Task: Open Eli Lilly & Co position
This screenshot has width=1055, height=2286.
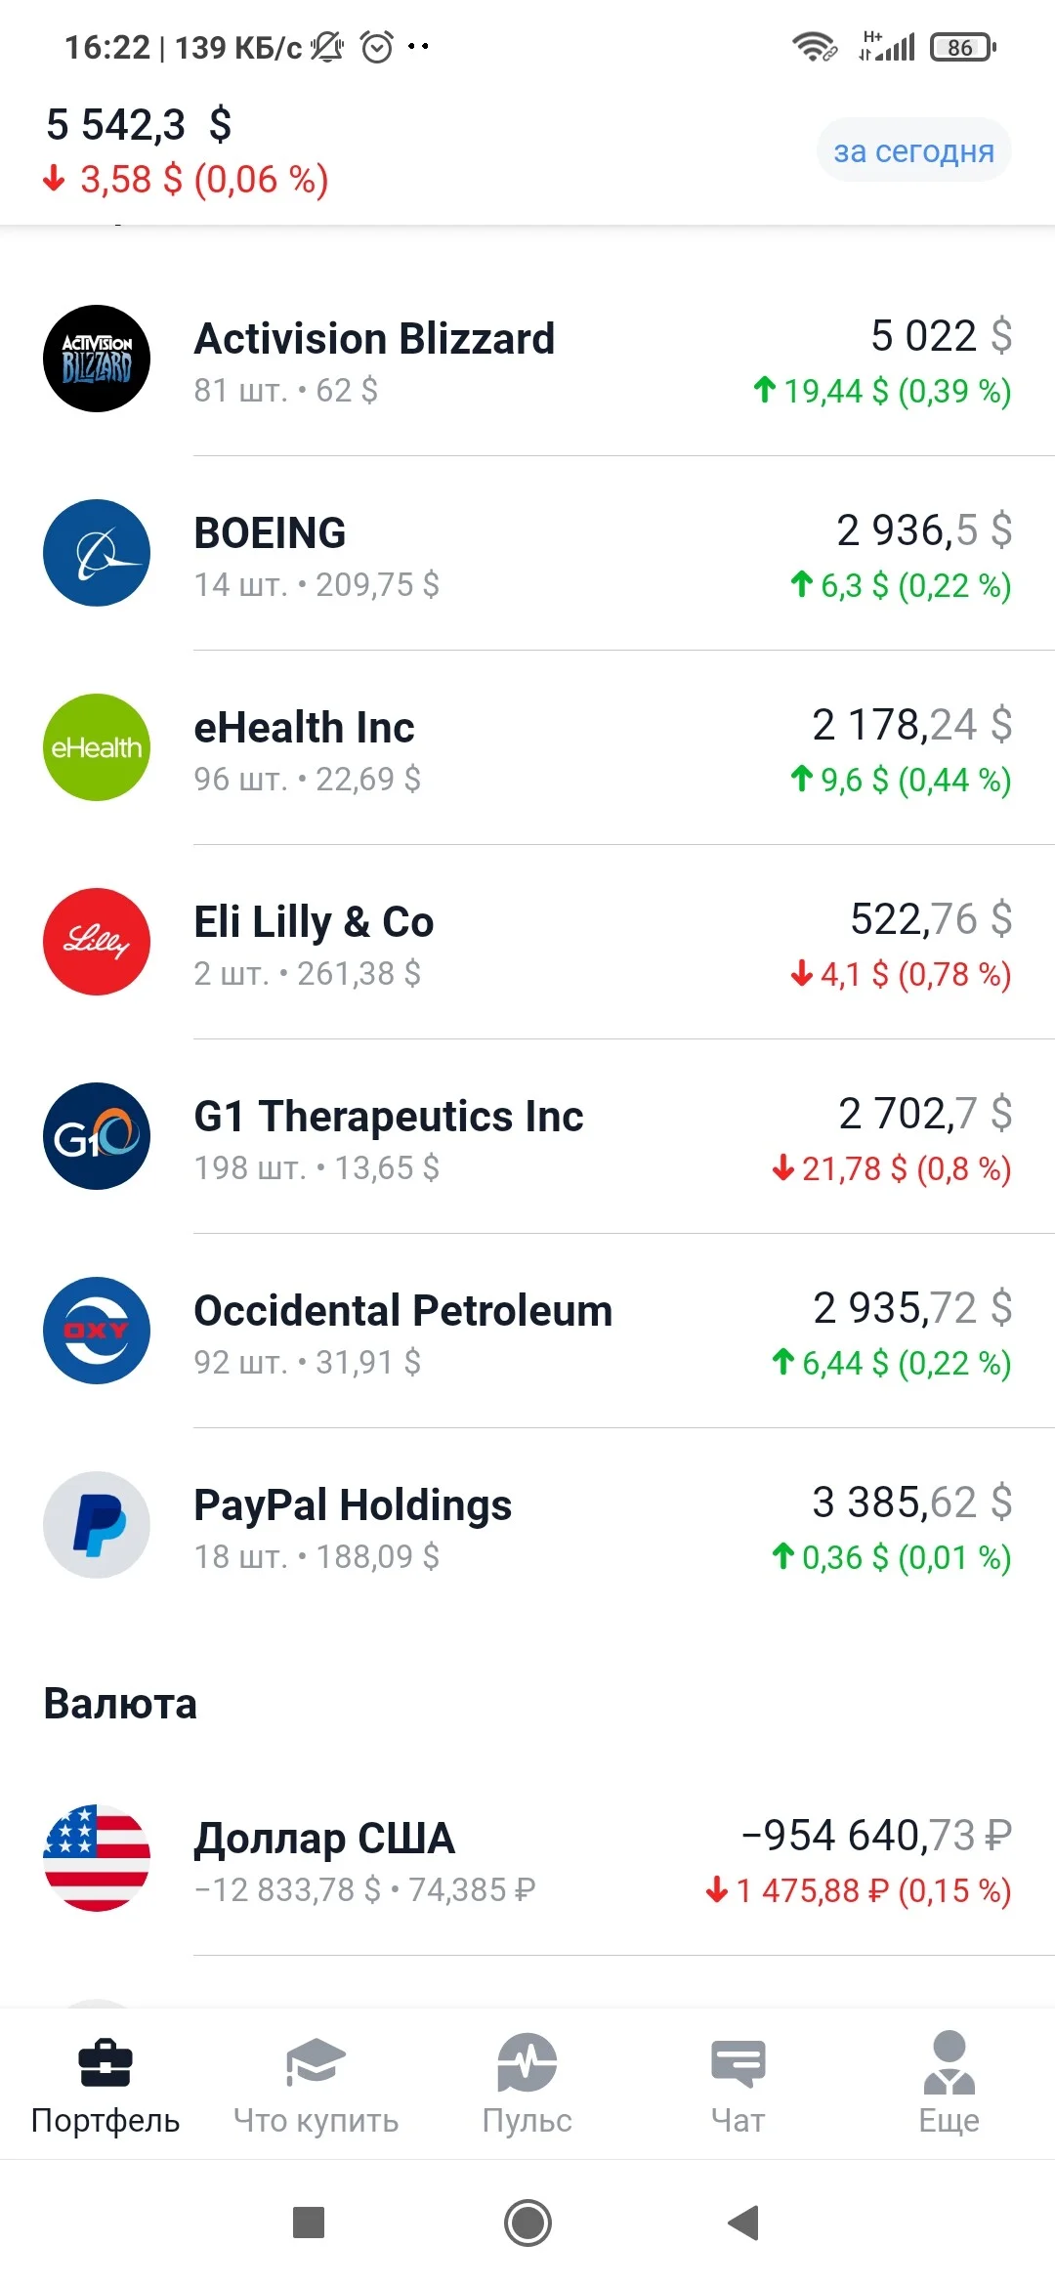Action: [x=527, y=942]
